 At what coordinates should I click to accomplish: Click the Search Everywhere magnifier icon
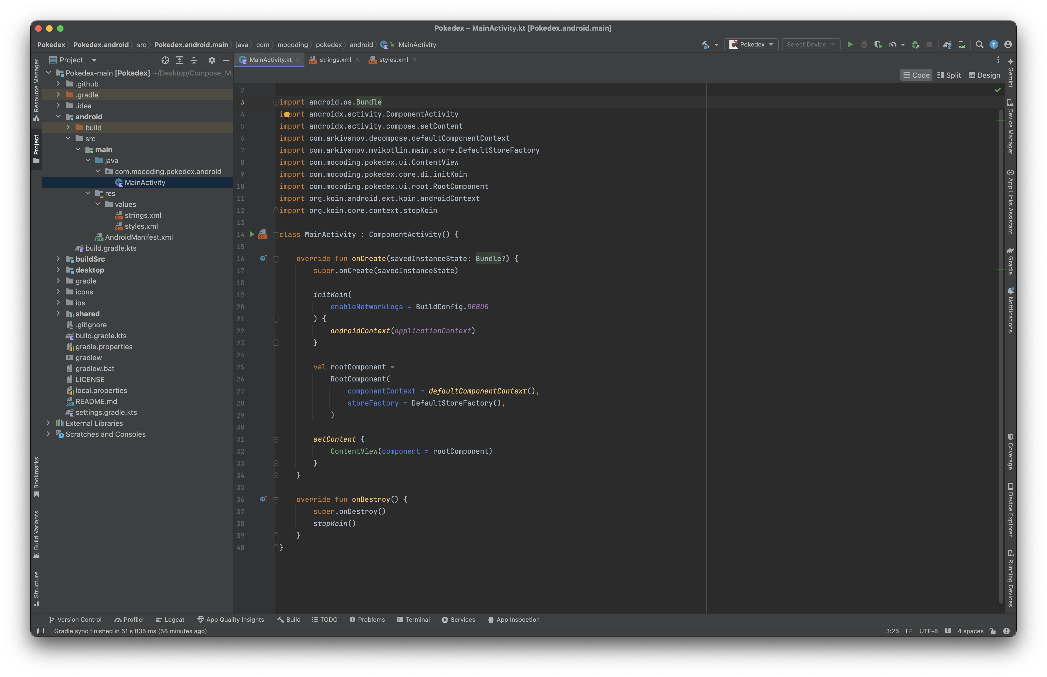[979, 44]
